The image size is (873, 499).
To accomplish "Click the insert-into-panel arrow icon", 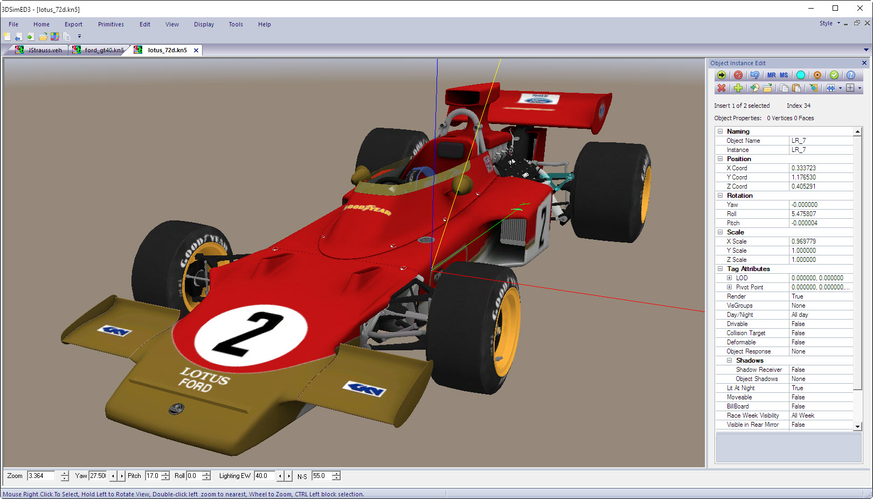I will coord(814,88).
